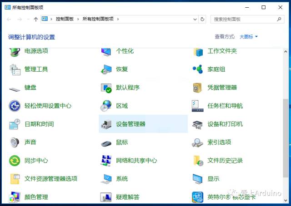
Task: Click the 鼠标 mouse icon
Action: [x=106, y=143]
